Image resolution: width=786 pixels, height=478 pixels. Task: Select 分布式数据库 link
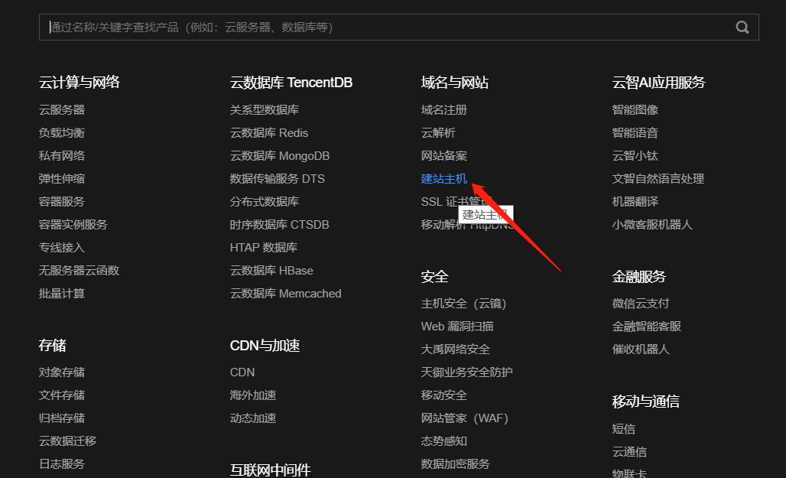pyautogui.click(x=265, y=202)
